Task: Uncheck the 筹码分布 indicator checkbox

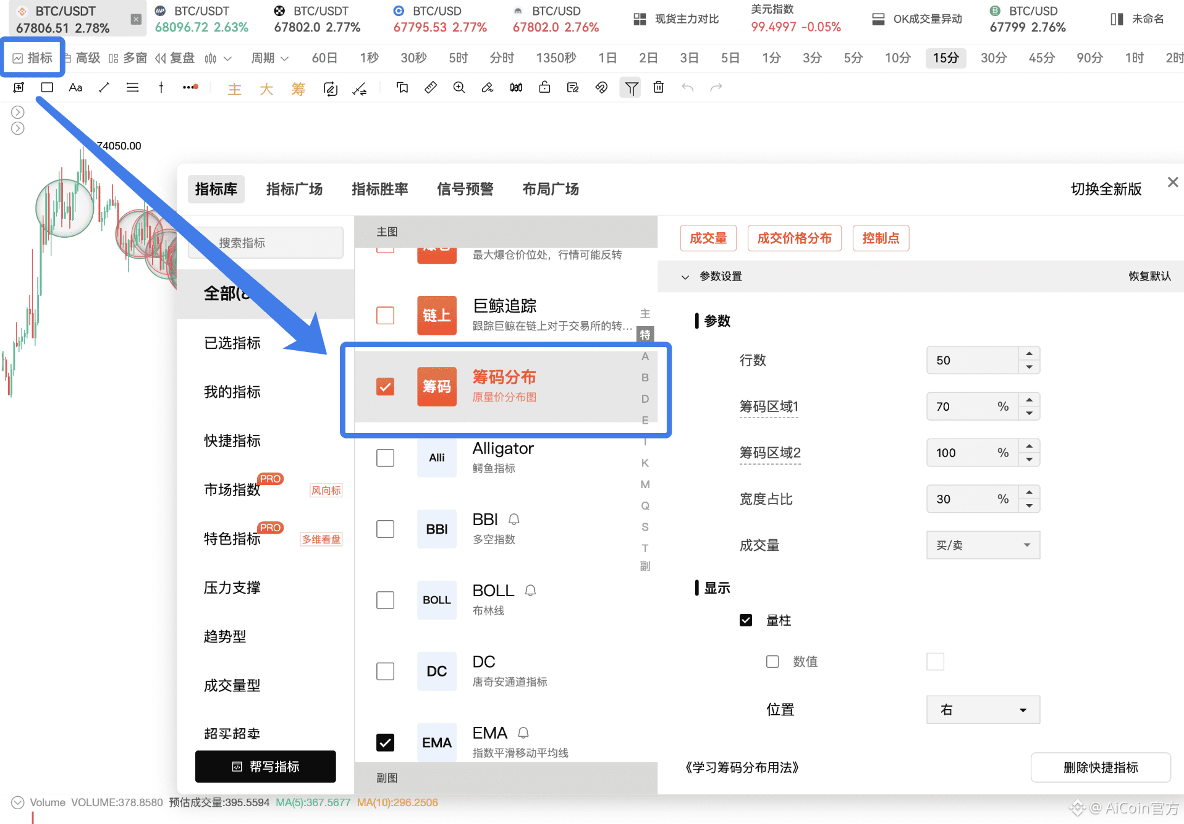Action: tap(385, 387)
